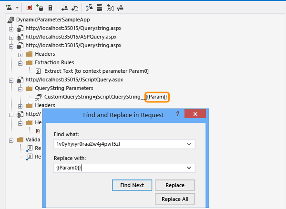Click the Headers folder icon under Querystring.aspx

[x=29, y=54]
